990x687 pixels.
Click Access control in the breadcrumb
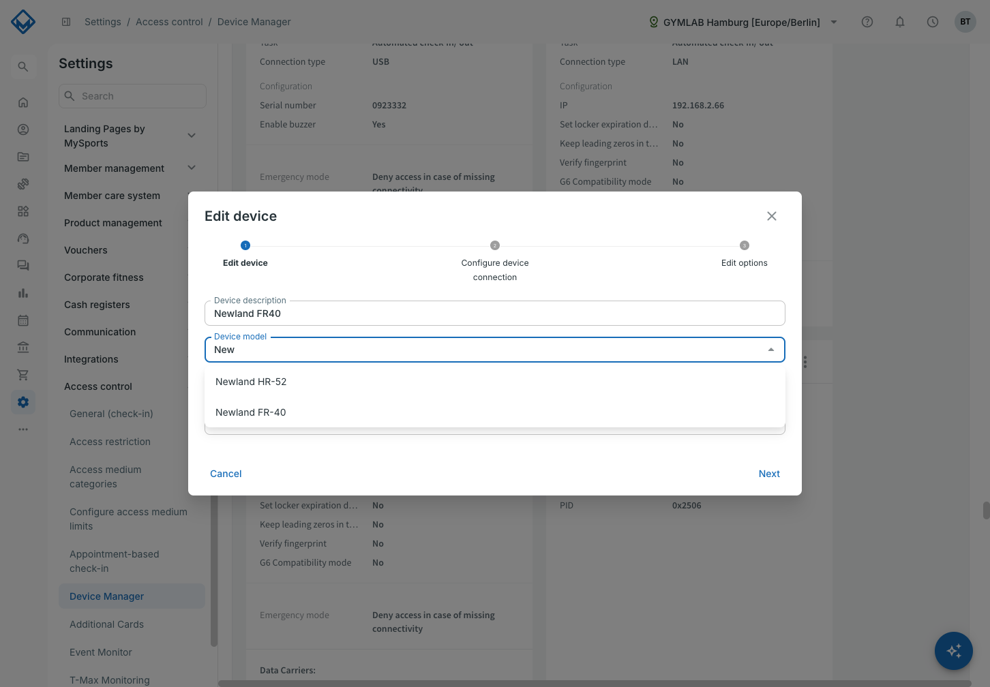click(169, 22)
